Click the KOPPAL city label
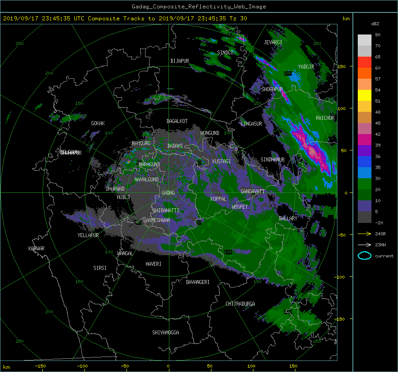 tap(218, 199)
